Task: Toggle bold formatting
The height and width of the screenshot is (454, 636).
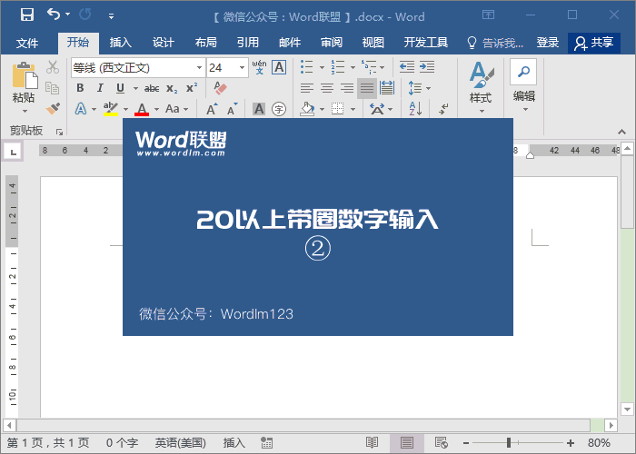Action: (x=80, y=88)
